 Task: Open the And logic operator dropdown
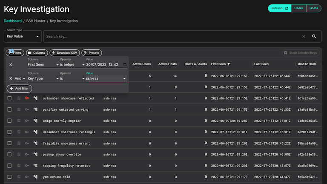(x=20, y=78)
